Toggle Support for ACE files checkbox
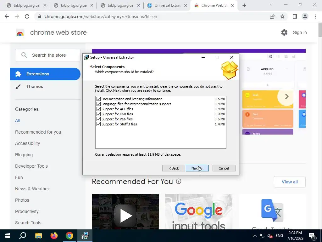This screenshot has height=242, width=322. (98, 109)
